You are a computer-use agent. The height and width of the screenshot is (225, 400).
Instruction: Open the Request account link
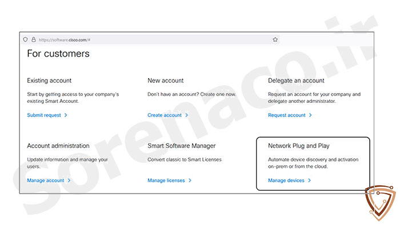(x=286, y=115)
